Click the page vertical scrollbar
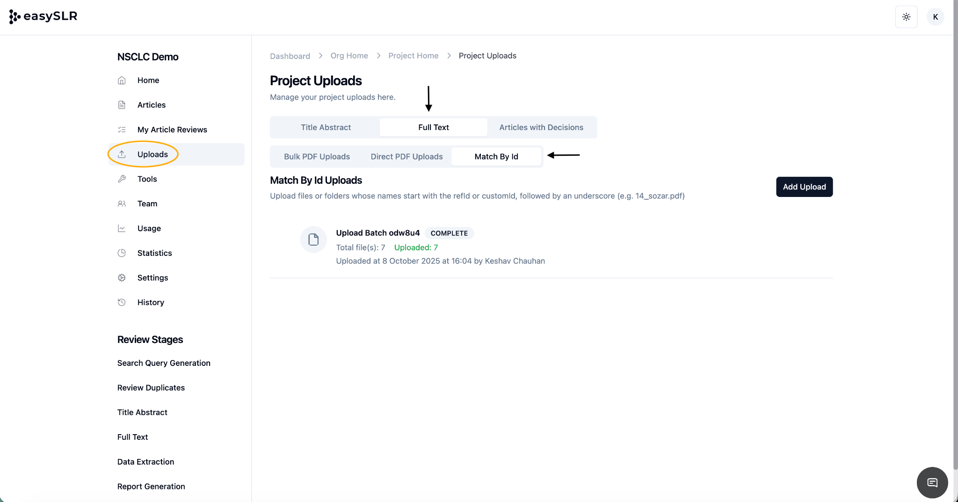 click(x=955, y=234)
